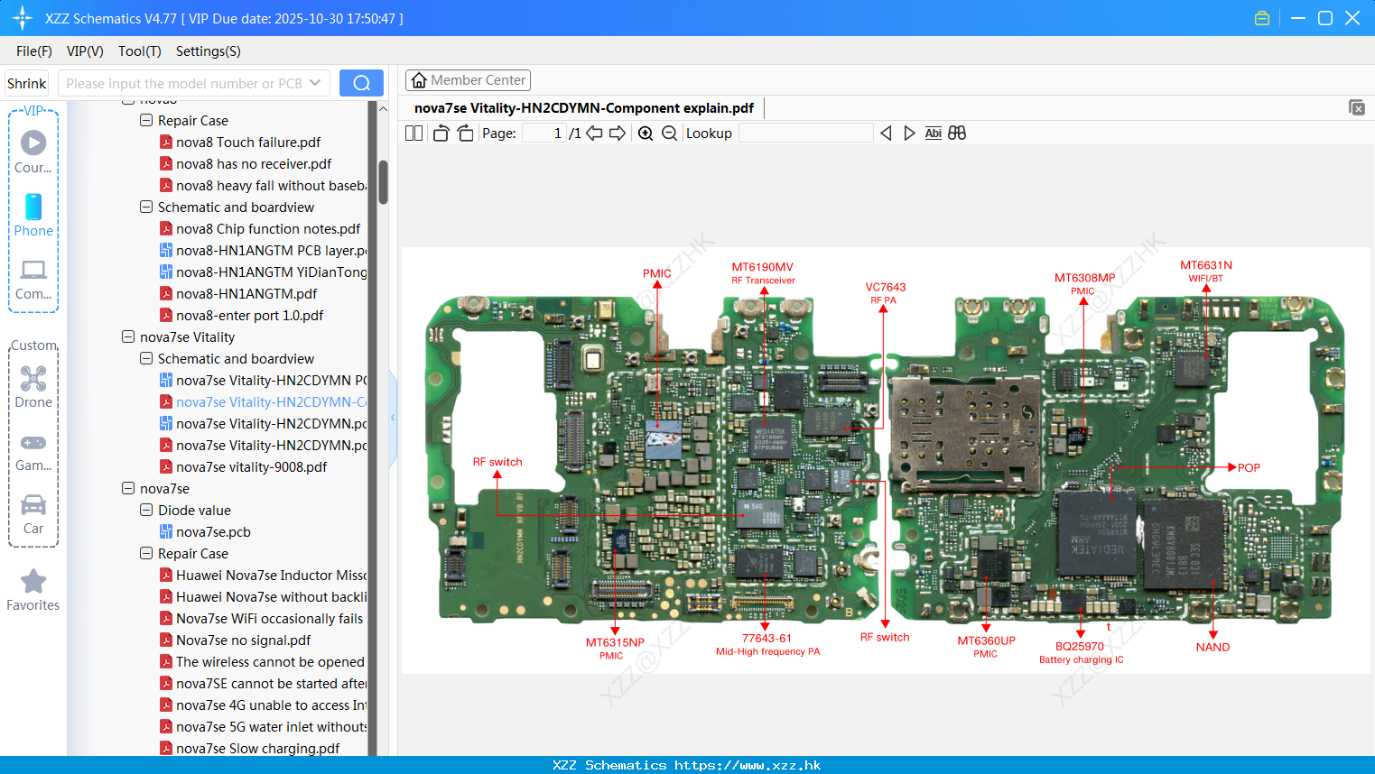Open the VIP(V) menu
1375x774 pixels.
[x=85, y=51]
